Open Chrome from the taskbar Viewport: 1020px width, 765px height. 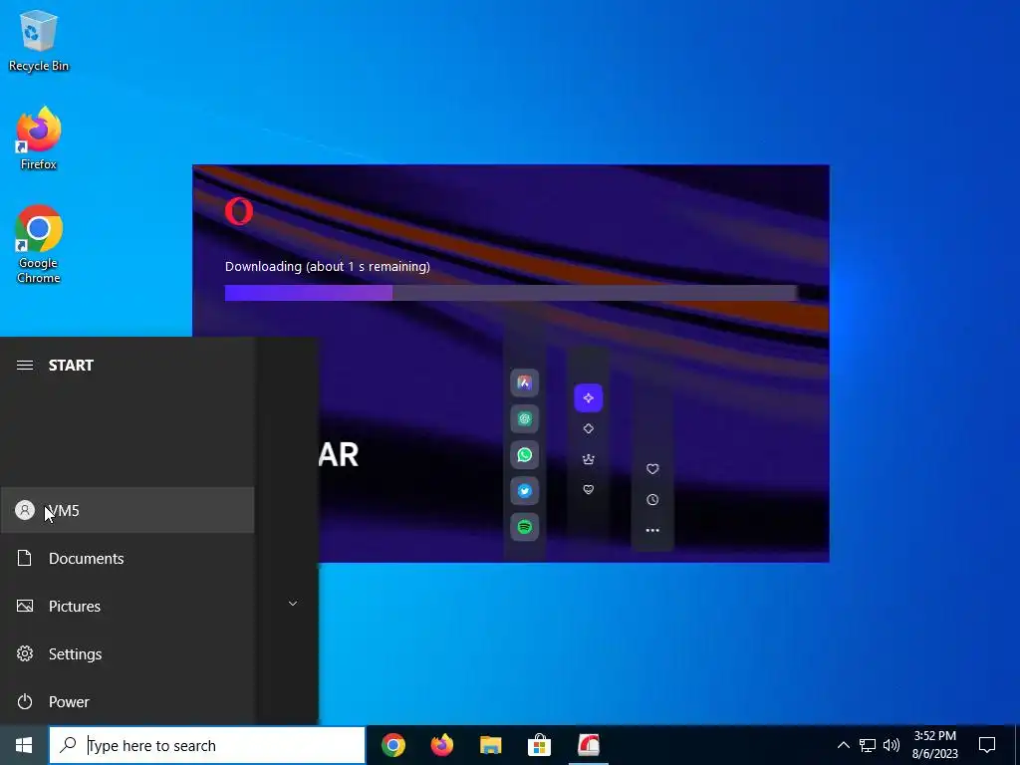click(x=393, y=745)
